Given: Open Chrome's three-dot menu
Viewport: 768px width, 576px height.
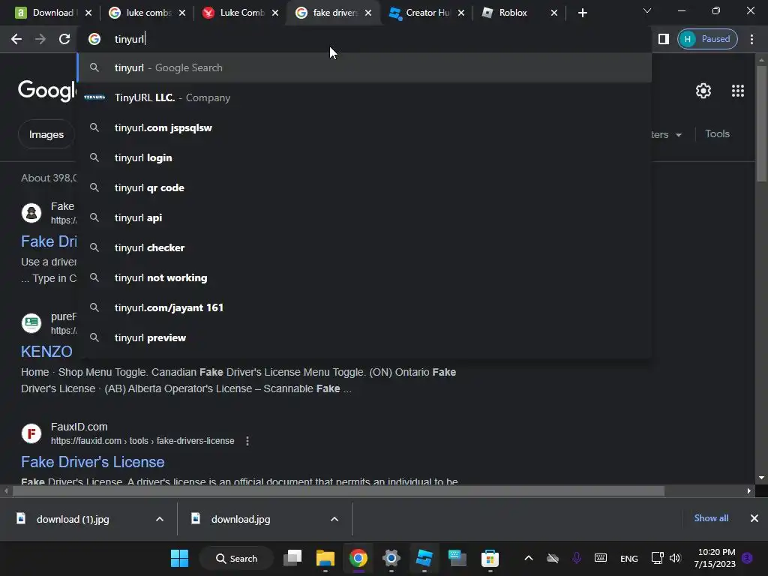Looking at the screenshot, I should (x=751, y=39).
